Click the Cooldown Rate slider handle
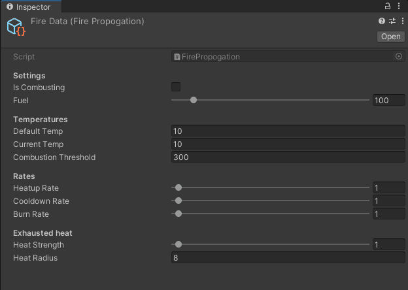Image resolution: width=408 pixels, height=290 pixels. point(178,201)
